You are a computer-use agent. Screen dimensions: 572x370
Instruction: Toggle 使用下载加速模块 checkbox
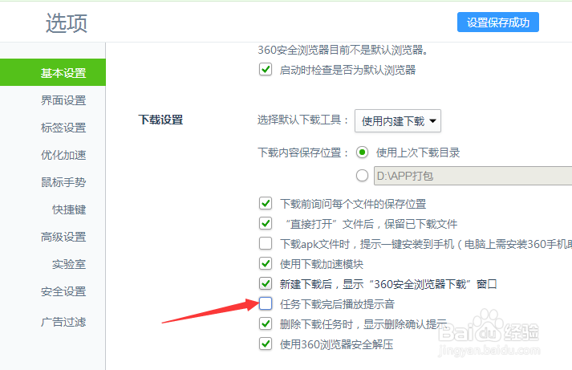click(x=266, y=263)
